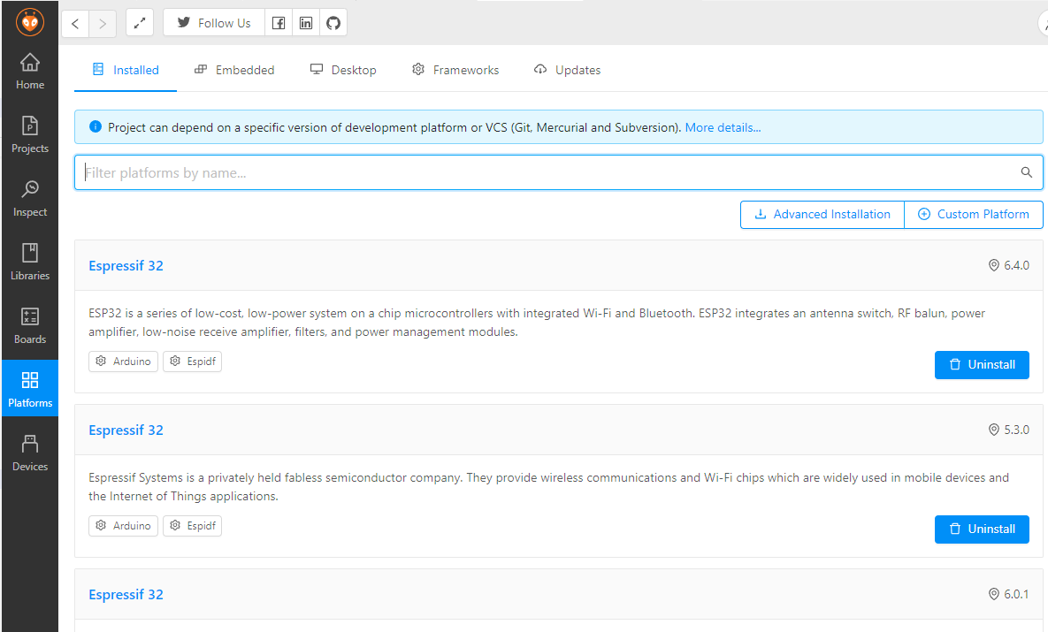Screen dimensions: 1048x632
Task: Click the expand fullscreen arrows icon
Action: 140,23
